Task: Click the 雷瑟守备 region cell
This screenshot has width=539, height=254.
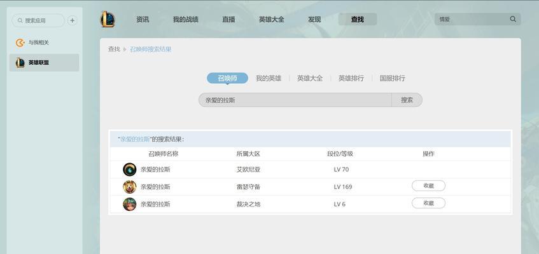Action: [x=248, y=187]
